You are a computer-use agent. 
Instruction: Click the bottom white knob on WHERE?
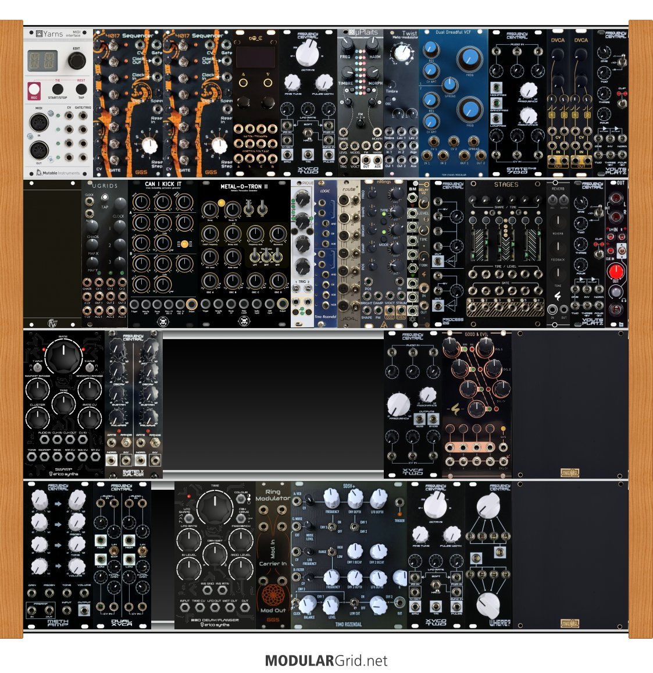point(488,605)
